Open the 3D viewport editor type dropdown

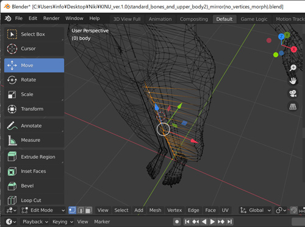(x=12, y=211)
